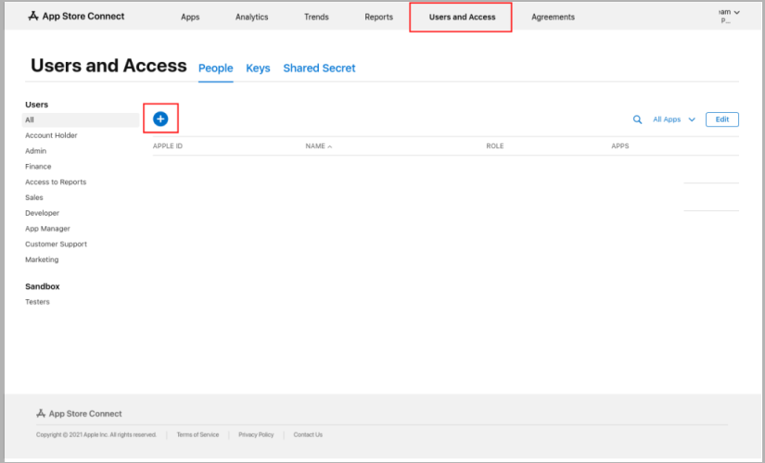Filter users by Access to Reports
The image size is (765, 463).
point(56,181)
